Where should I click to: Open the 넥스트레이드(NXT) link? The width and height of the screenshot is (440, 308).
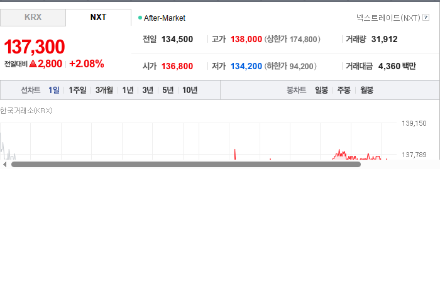point(388,18)
